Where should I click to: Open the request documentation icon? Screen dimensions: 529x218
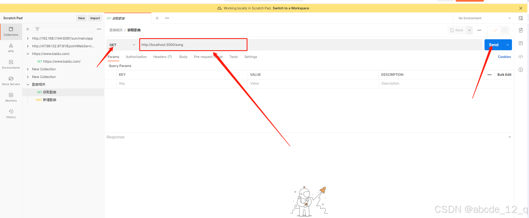coord(521,30)
